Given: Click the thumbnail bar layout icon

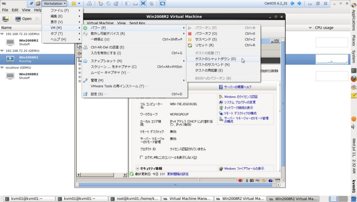Looking at the screenshot, I should click(135, 4).
